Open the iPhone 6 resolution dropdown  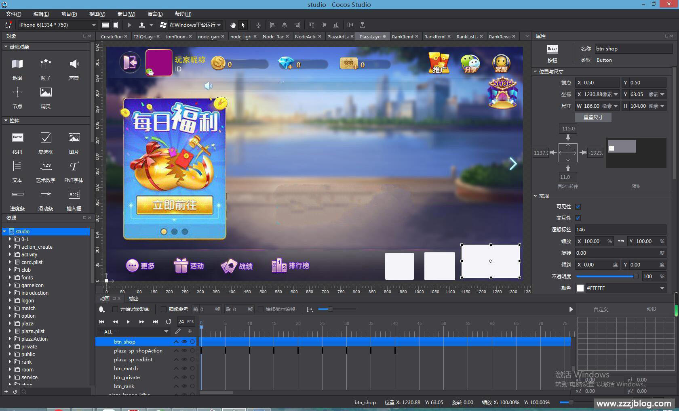[94, 25]
